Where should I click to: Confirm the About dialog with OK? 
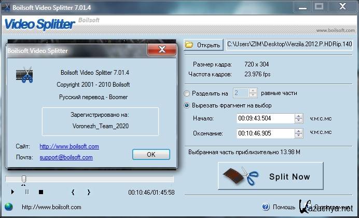(x=151, y=154)
